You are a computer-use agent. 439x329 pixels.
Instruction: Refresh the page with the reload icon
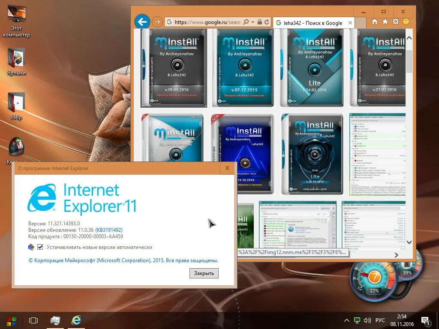click(x=267, y=22)
